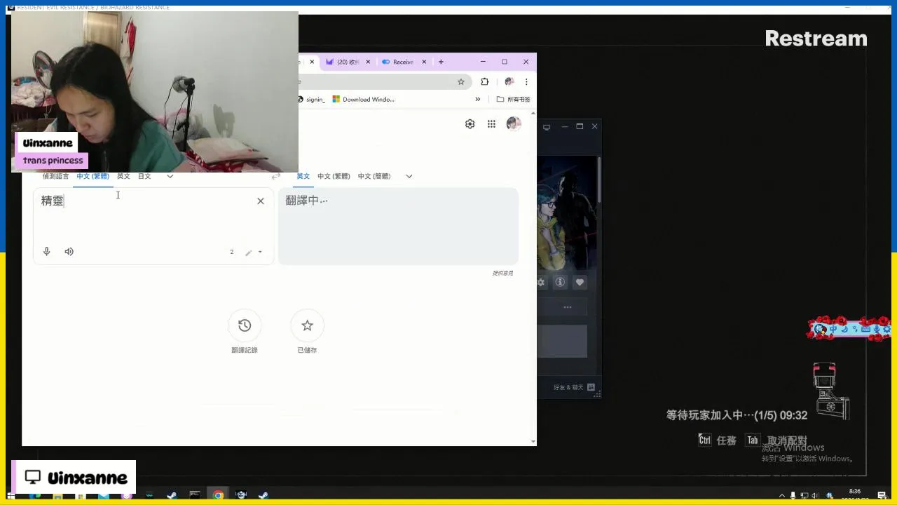Open the Google apps grid
Viewport: 897px width, 505px height.
491,124
